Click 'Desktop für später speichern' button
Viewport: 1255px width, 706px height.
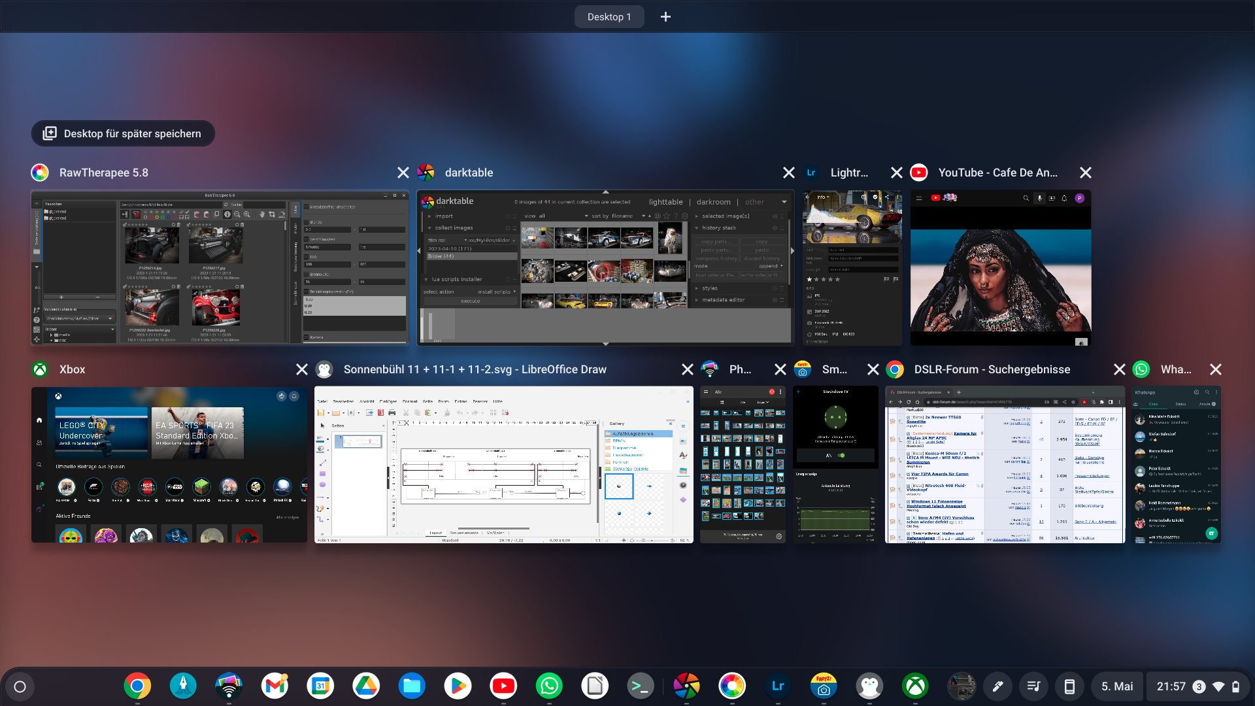123,133
